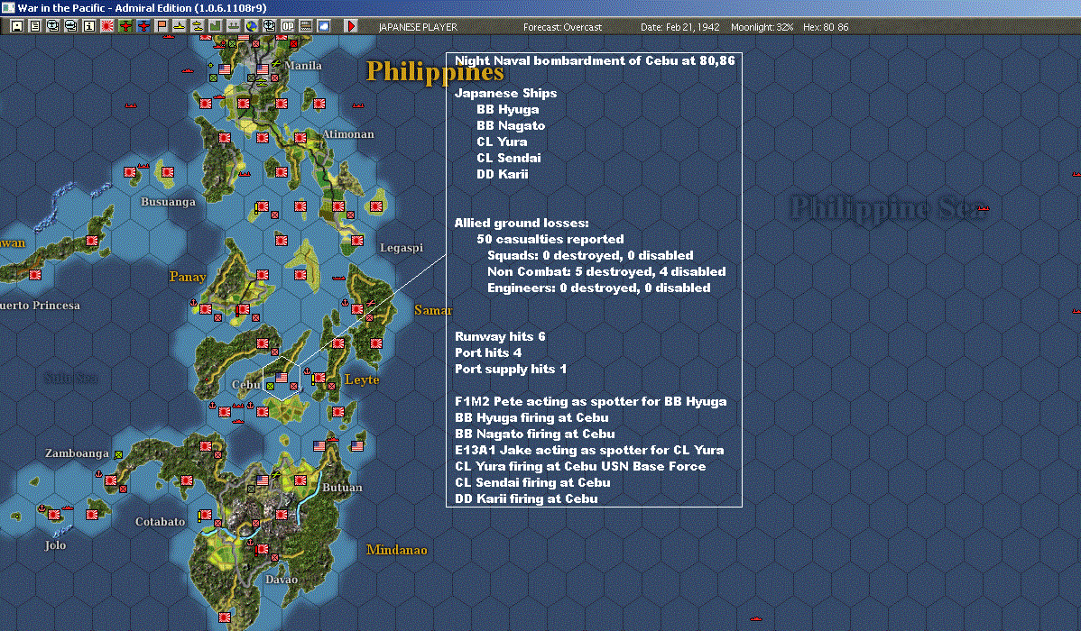Click the railway track toolbar icon
The height and width of the screenshot is (631, 1081).
[x=305, y=26]
